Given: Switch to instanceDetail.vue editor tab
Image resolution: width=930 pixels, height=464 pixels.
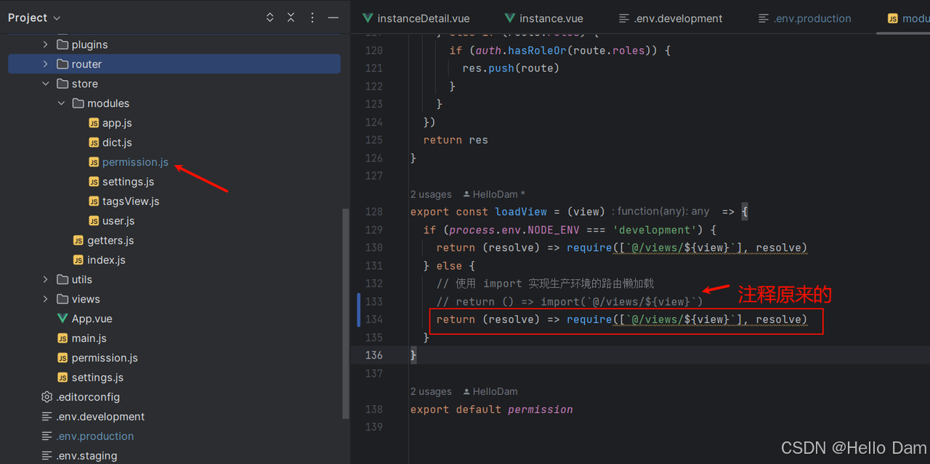Looking at the screenshot, I should click(416, 18).
